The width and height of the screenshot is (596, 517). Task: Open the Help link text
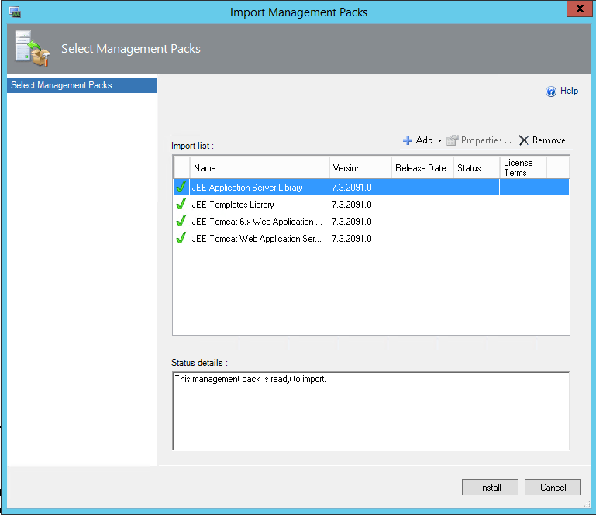point(569,91)
